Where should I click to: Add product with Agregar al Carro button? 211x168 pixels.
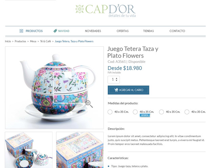point(128,90)
